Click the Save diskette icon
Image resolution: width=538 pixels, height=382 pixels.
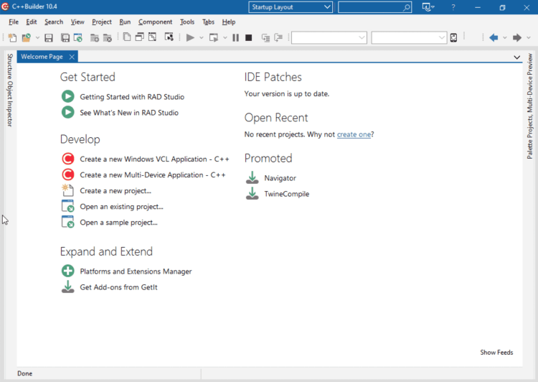click(x=49, y=38)
